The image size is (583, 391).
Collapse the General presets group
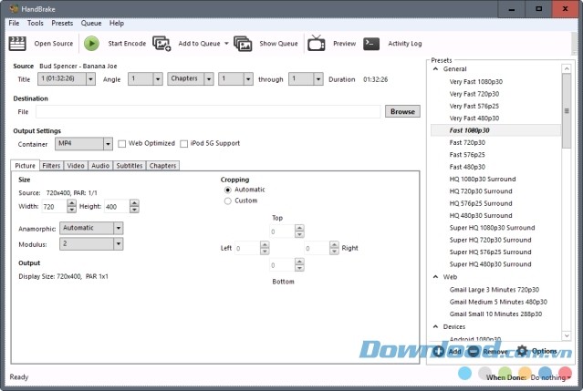[x=436, y=69]
